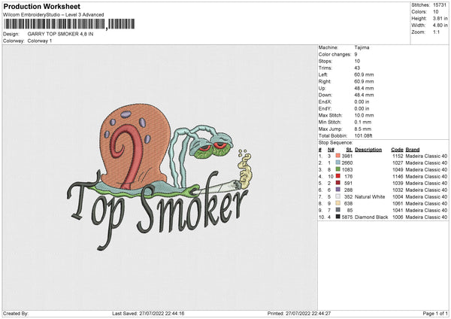Screen dimensions: 451x319
Task: Click the 'Production Worksheet' title
Action: coord(41,6)
